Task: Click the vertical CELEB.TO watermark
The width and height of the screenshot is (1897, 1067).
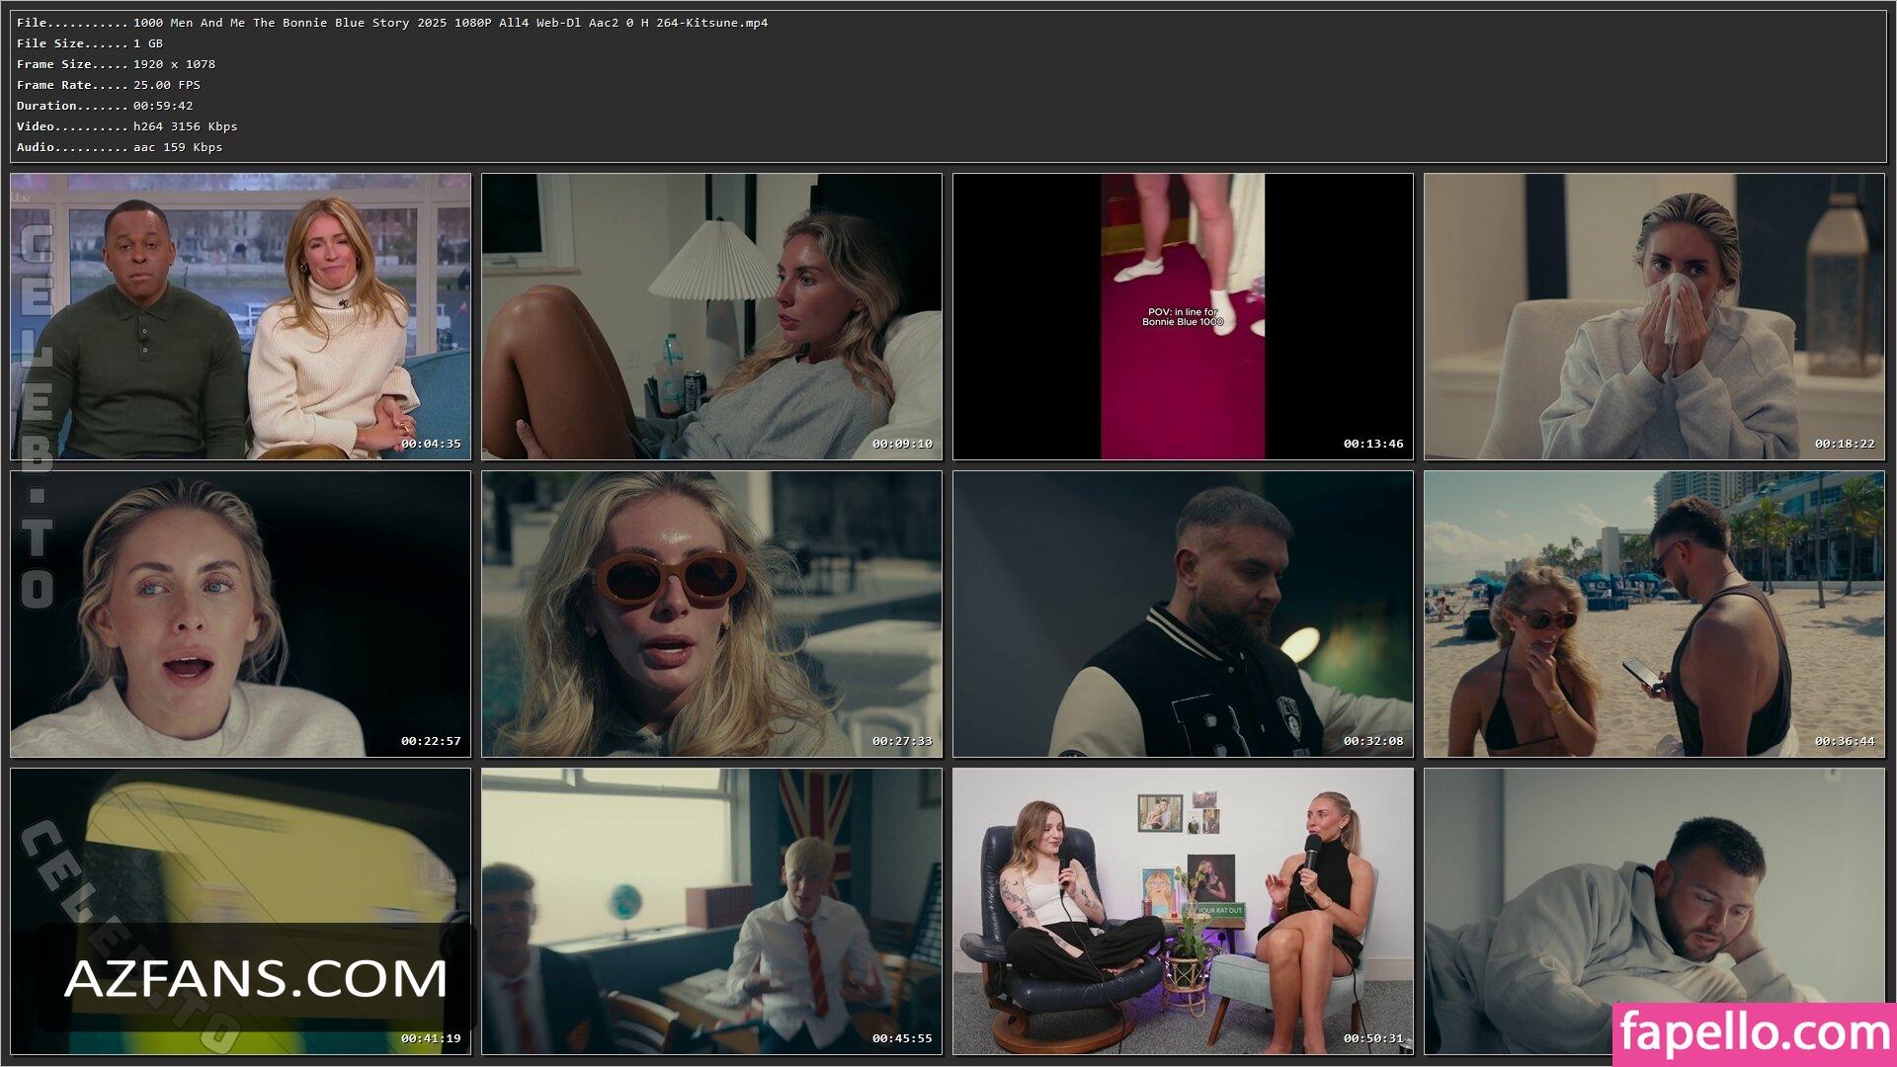Action: tap(36, 415)
